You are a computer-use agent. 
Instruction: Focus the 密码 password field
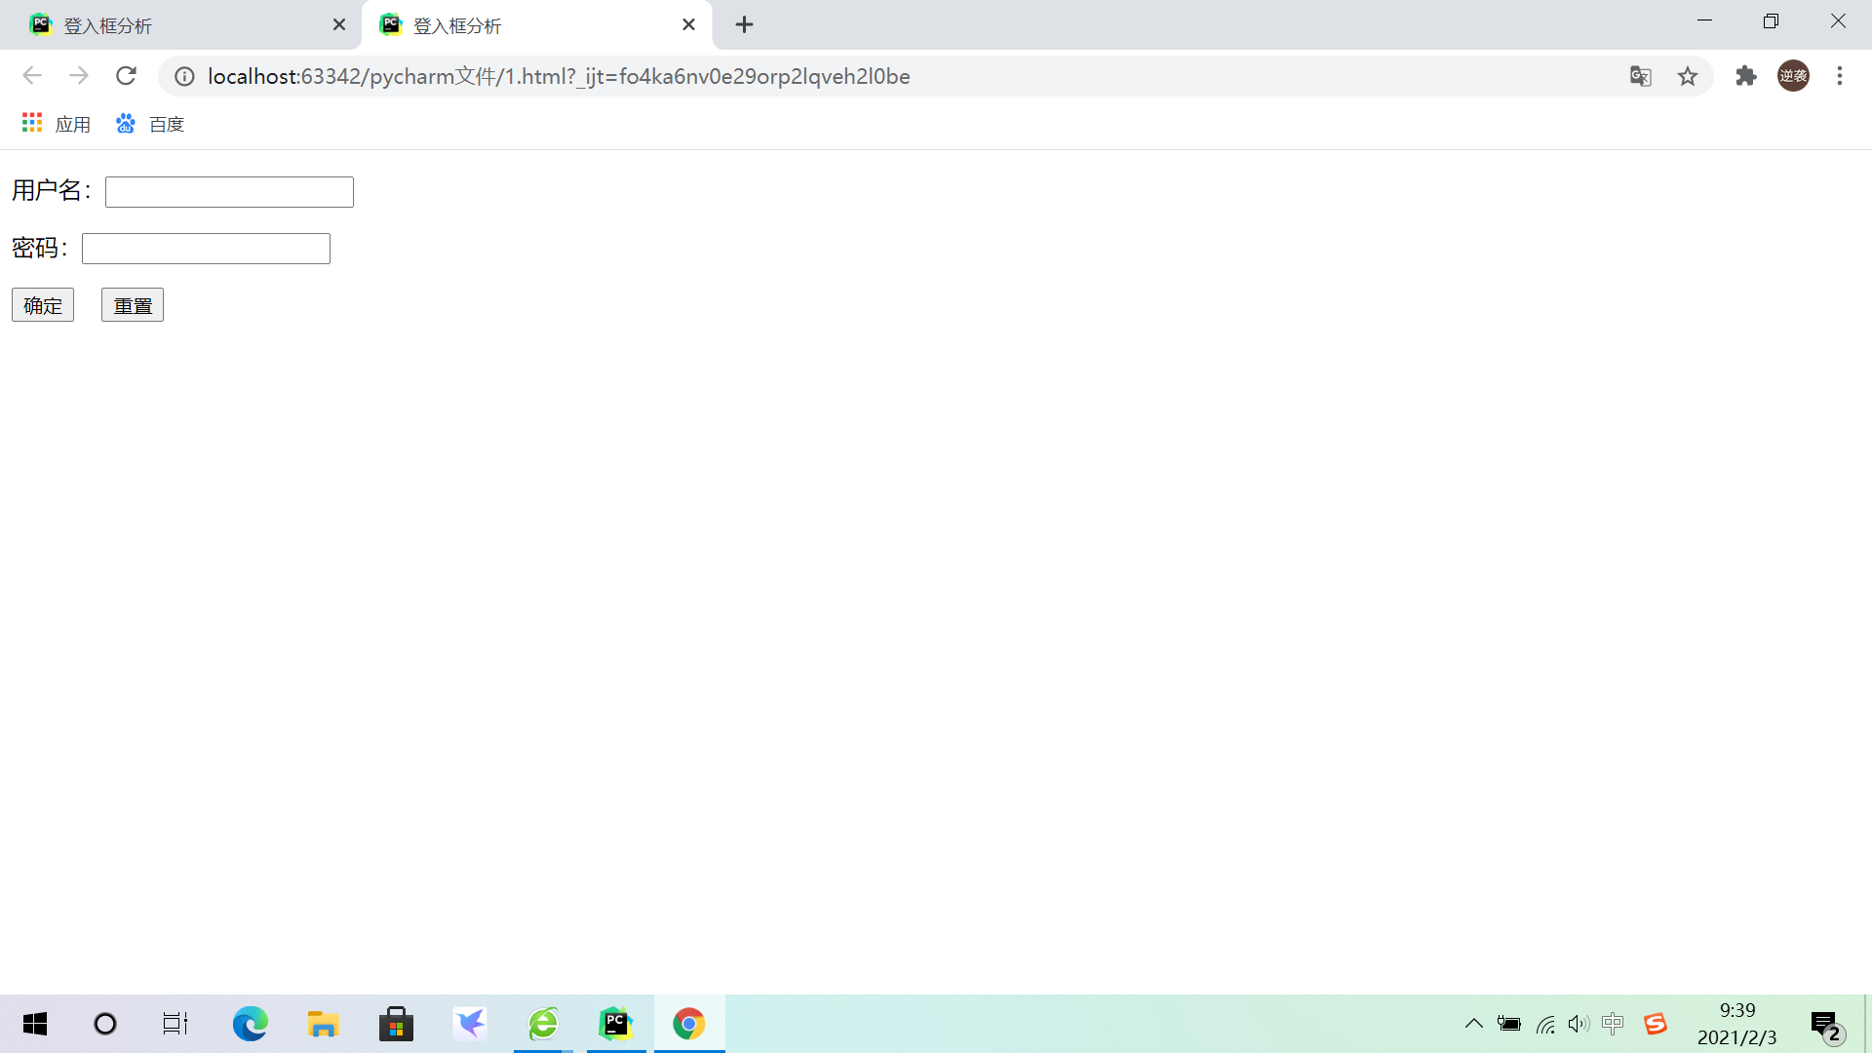206,249
